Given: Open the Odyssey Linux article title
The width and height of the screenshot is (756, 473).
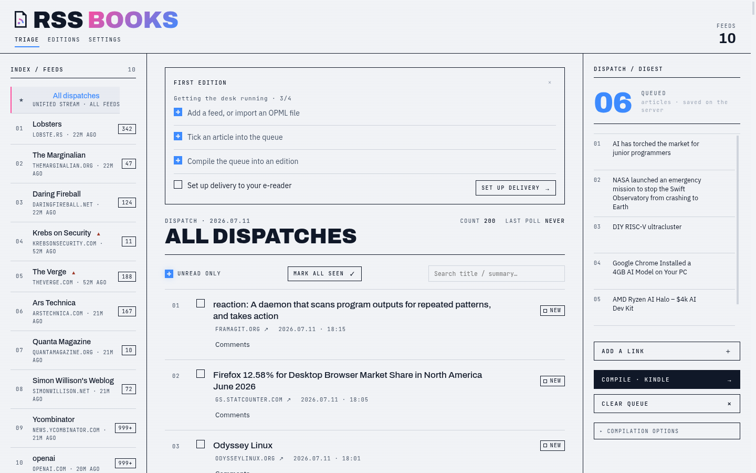Looking at the screenshot, I should click(243, 445).
